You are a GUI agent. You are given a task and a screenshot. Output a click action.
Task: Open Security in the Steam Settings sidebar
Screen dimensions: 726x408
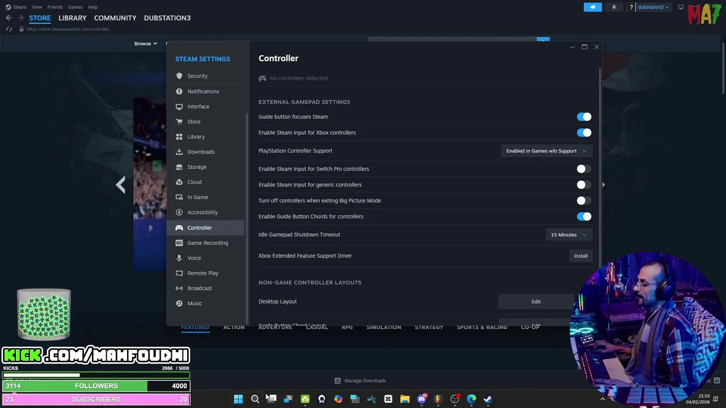pos(206,76)
